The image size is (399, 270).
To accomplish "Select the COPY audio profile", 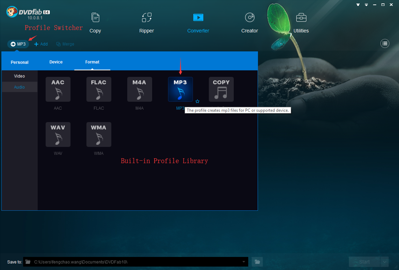I will click(x=221, y=89).
